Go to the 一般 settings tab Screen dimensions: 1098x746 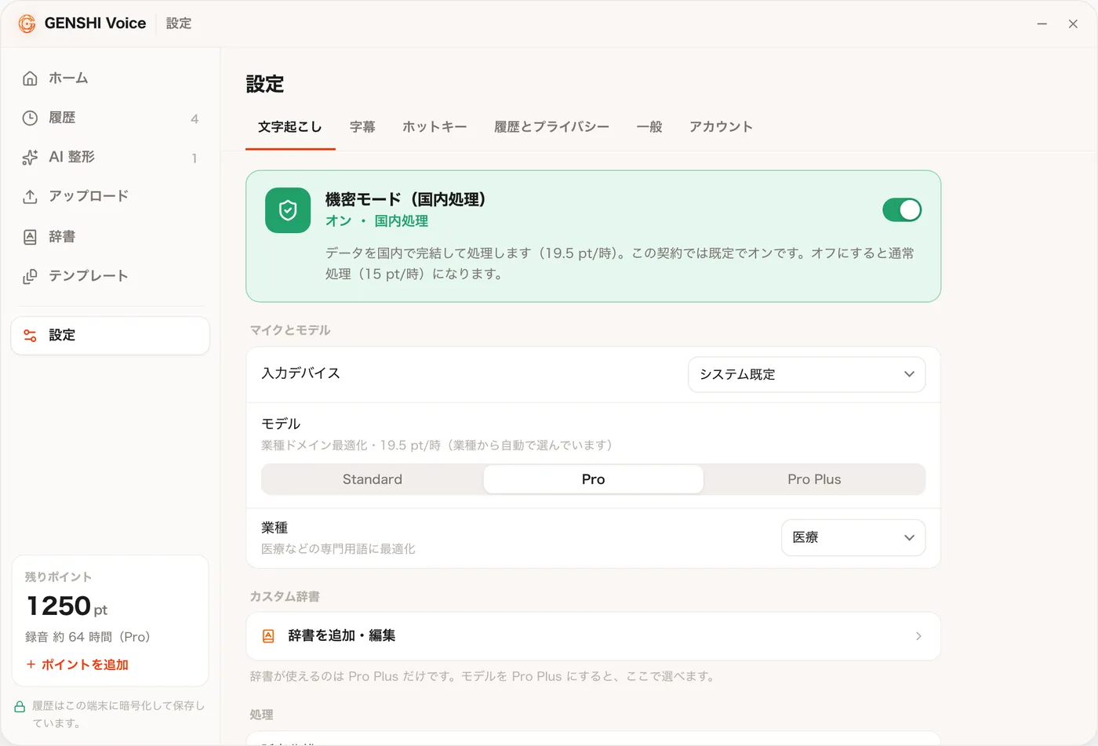pos(649,127)
